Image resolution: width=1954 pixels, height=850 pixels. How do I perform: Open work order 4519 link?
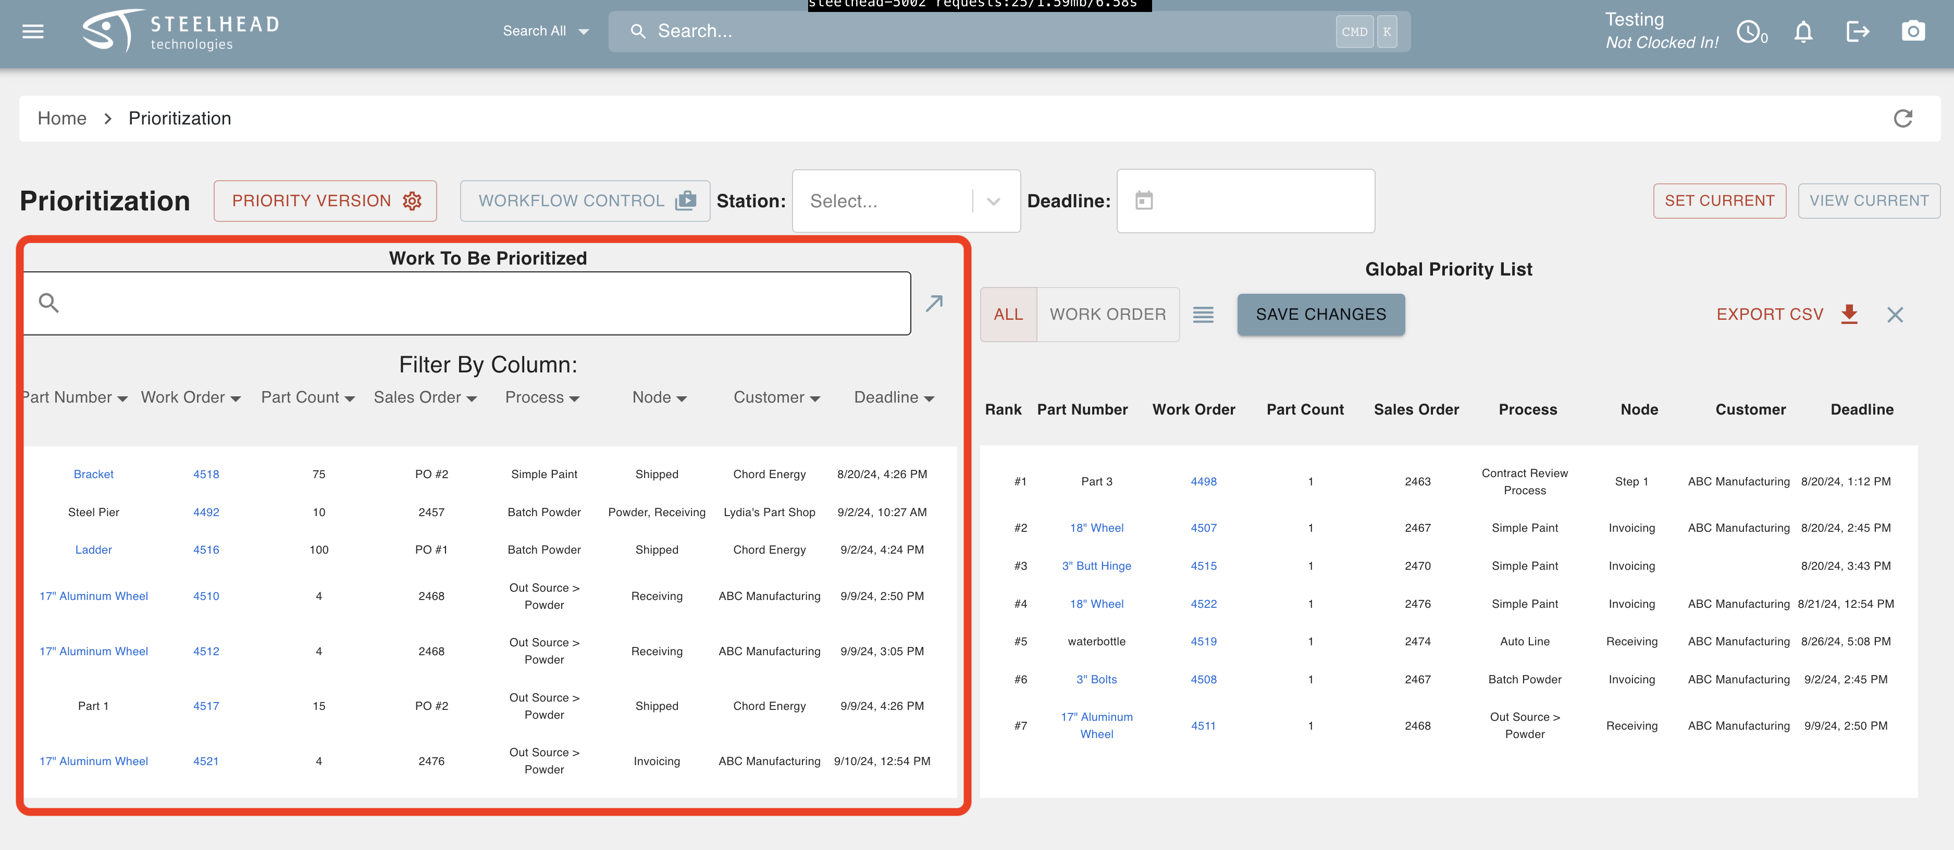(x=1203, y=642)
